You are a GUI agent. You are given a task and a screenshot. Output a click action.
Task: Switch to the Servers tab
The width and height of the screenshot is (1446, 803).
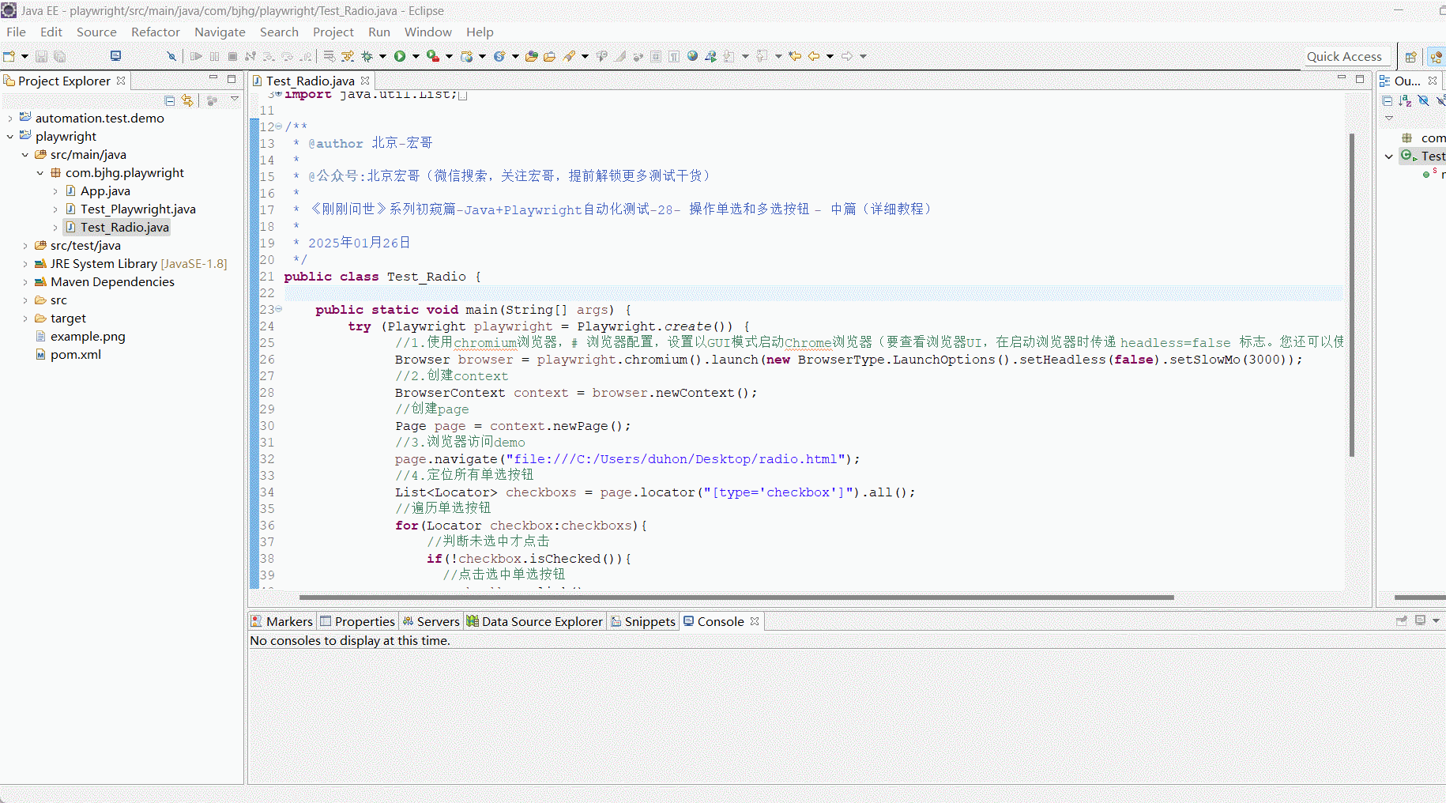(431, 621)
